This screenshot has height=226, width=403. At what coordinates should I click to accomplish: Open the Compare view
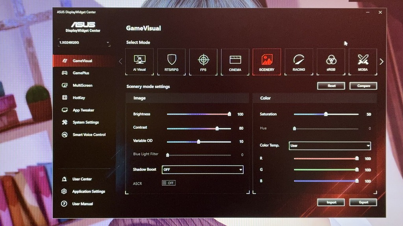[363, 86]
